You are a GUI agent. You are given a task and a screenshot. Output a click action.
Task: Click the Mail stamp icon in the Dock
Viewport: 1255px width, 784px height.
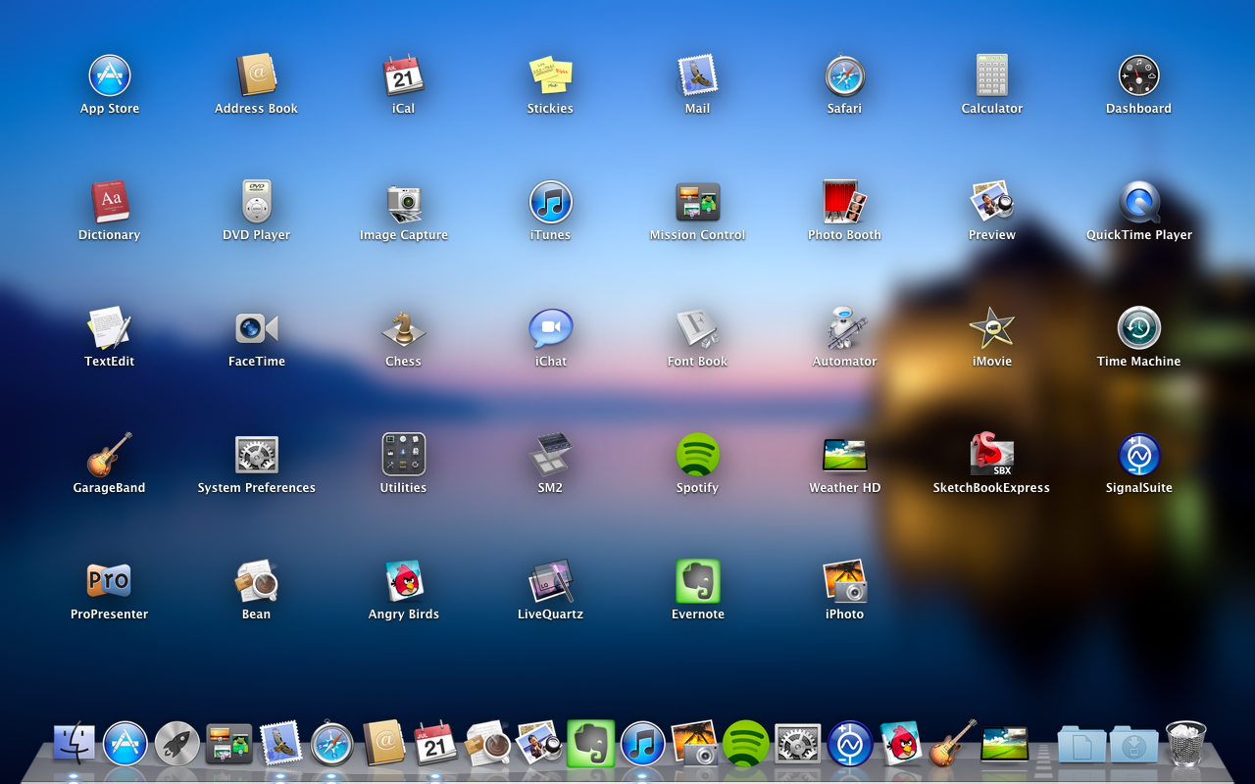280,744
